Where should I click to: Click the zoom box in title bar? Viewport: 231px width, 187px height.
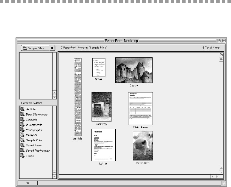click(219, 41)
